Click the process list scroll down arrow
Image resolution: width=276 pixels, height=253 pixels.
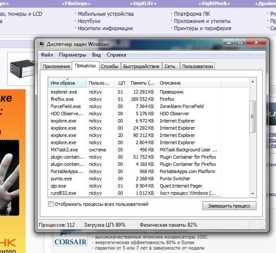point(253,193)
